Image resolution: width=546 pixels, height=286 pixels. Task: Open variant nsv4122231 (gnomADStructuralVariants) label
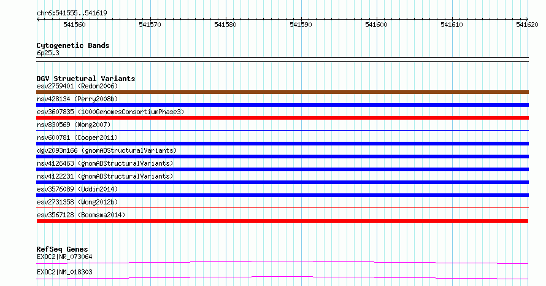[x=105, y=176]
